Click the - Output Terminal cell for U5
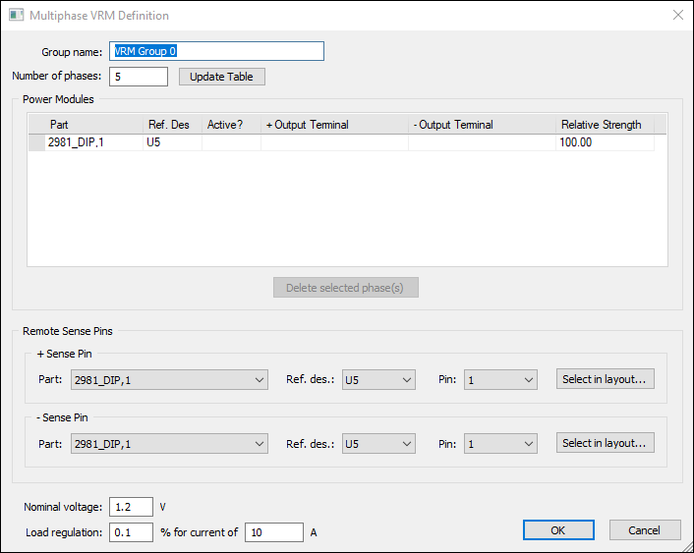This screenshot has width=694, height=553. [482, 142]
